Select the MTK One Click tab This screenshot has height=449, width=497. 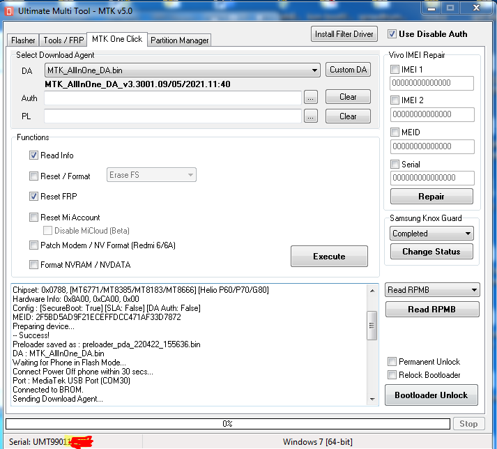[117, 39]
